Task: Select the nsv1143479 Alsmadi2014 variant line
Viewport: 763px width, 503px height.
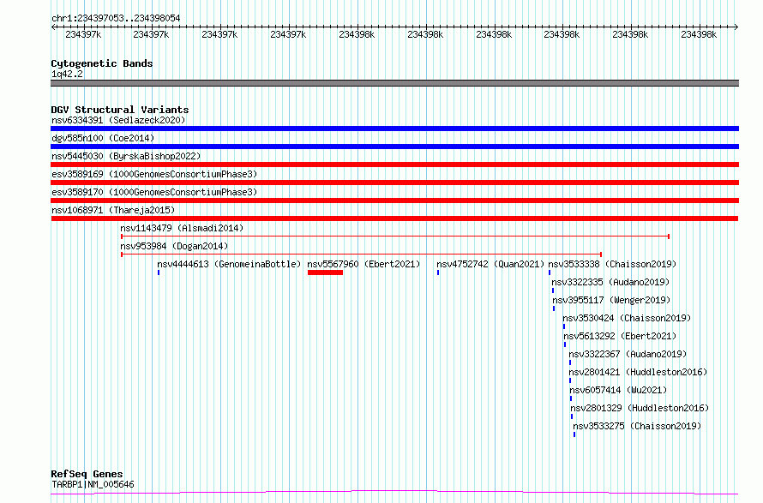Action: click(394, 236)
